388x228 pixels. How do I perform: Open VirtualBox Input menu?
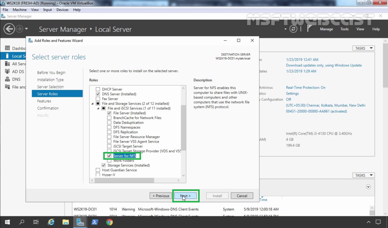coord(47,9)
